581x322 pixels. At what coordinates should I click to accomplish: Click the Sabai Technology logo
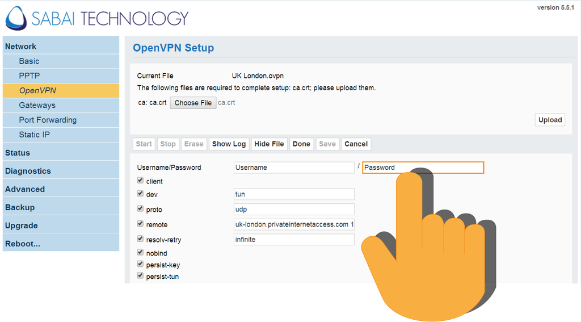click(x=97, y=18)
